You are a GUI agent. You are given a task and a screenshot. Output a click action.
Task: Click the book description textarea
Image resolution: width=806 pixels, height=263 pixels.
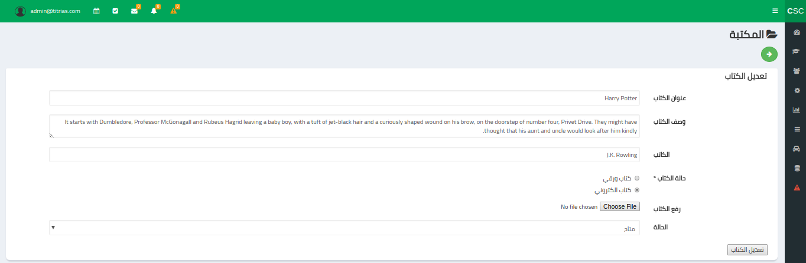click(x=344, y=126)
